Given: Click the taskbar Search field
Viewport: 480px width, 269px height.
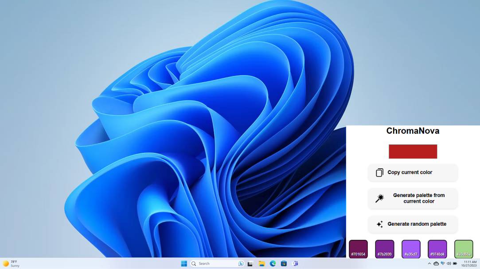Looking at the screenshot, I should (x=217, y=264).
